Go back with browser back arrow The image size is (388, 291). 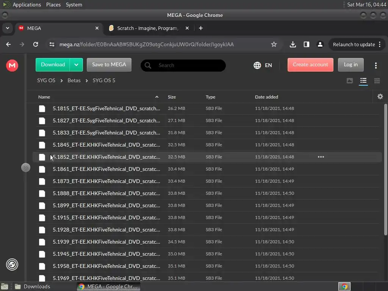pos(8,45)
